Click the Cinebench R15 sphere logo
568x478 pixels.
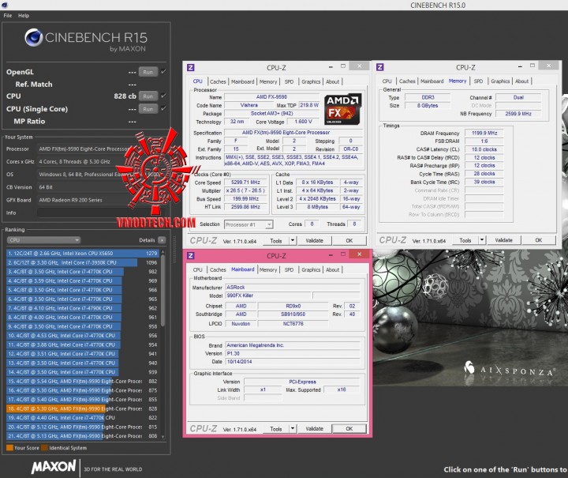[x=33, y=37]
